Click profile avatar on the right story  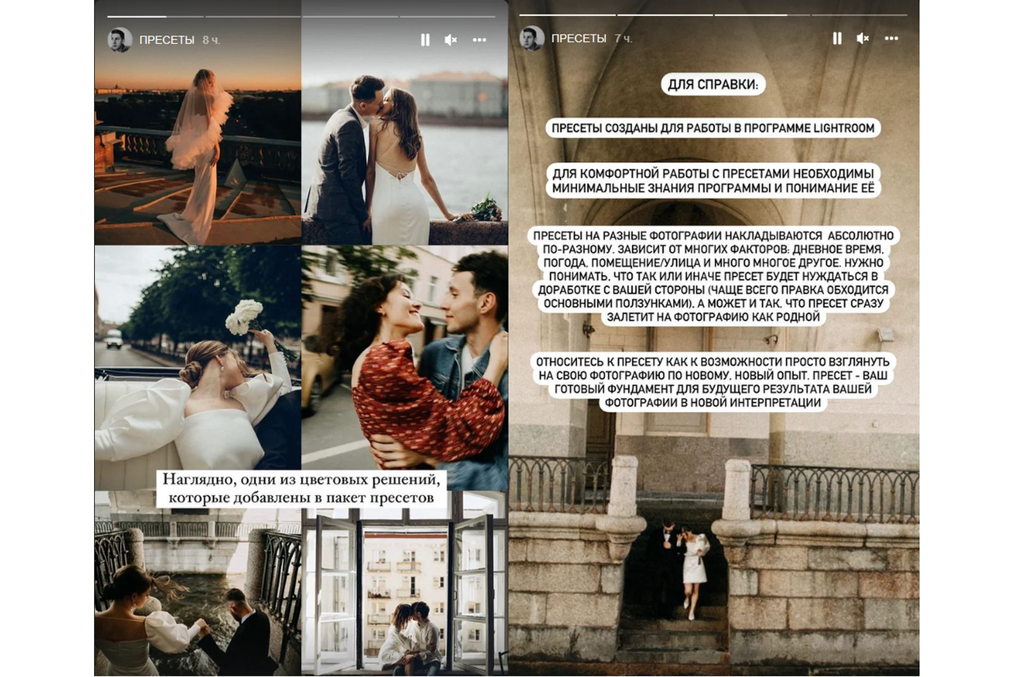(531, 38)
